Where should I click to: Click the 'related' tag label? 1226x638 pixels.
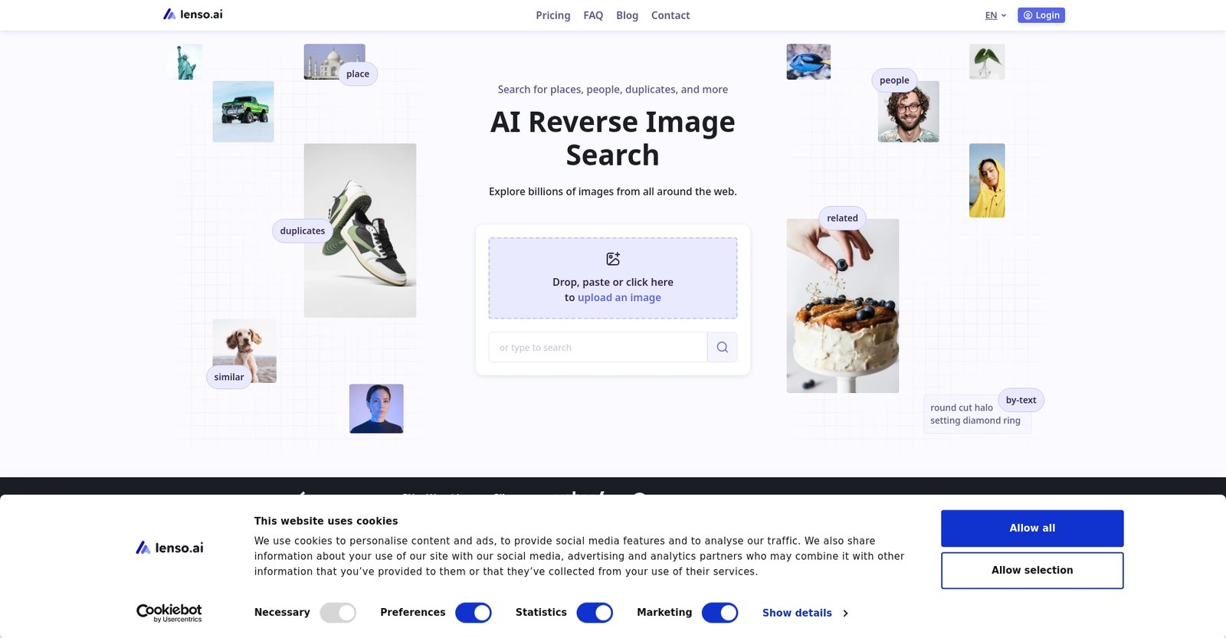coord(842,218)
